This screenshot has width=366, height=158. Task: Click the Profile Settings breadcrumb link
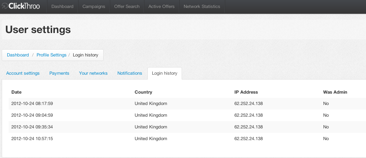51,55
